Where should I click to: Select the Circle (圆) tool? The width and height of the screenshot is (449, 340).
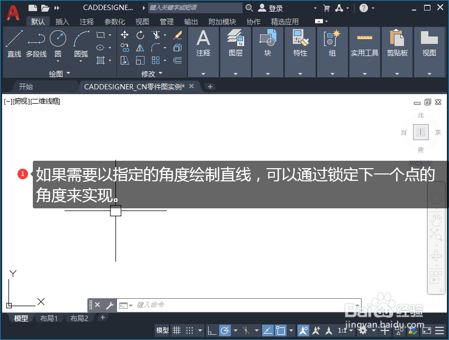tap(58, 43)
